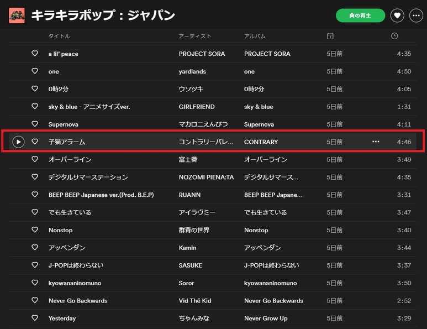
Task: Sort by the clock duration icon
Action: 394,36
